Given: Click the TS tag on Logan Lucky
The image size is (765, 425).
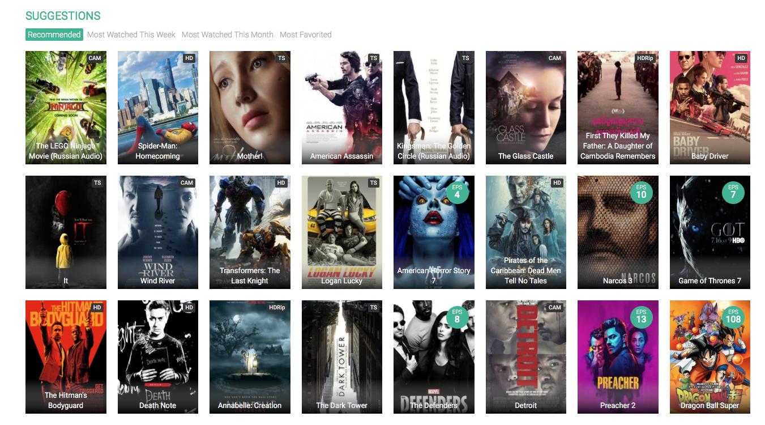Looking at the screenshot, I should pyautogui.click(x=374, y=183).
